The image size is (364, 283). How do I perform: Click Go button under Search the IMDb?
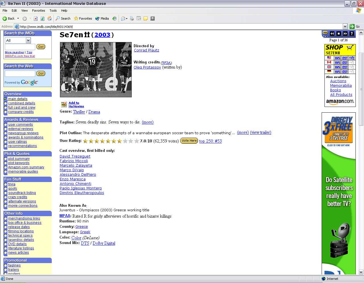[x=41, y=47]
